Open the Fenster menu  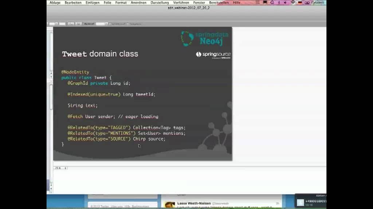click(199, 3)
